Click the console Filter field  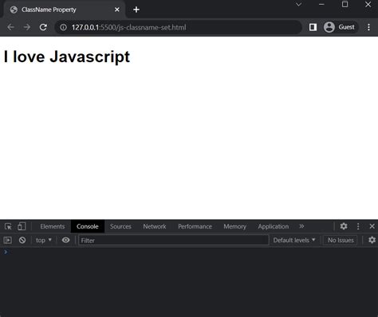tap(174, 241)
